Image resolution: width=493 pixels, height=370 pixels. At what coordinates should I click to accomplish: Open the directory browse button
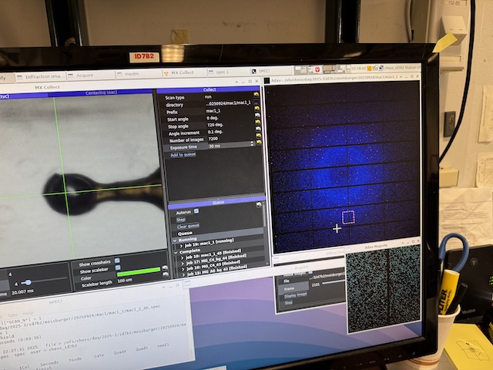(257, 103)
